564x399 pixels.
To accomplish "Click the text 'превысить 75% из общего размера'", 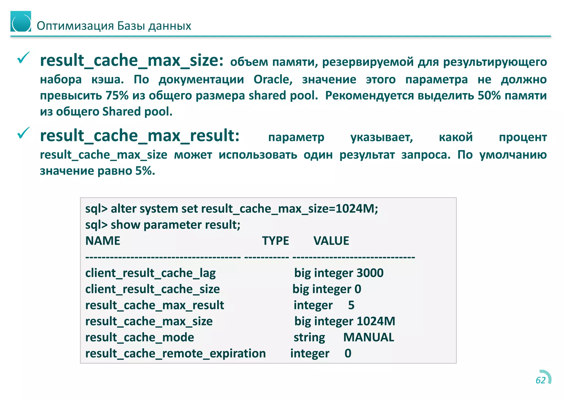I will (x=142, y=96).
